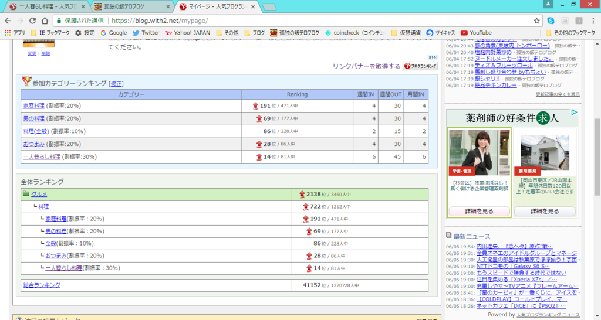The height and width of the screenshot is (320, 601).
Task: Open ヌードルメーカー注文しました。 article link
Action: (514, 59)
